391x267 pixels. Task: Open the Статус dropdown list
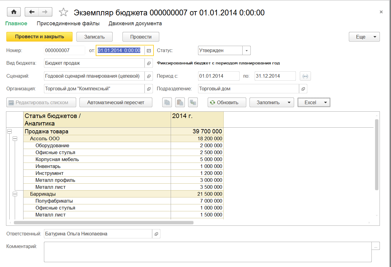coord(247,51)
